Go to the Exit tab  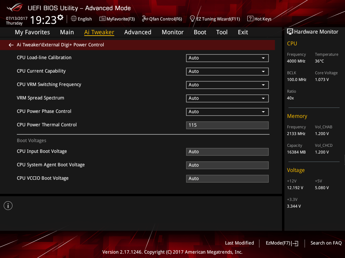(243, 32)
